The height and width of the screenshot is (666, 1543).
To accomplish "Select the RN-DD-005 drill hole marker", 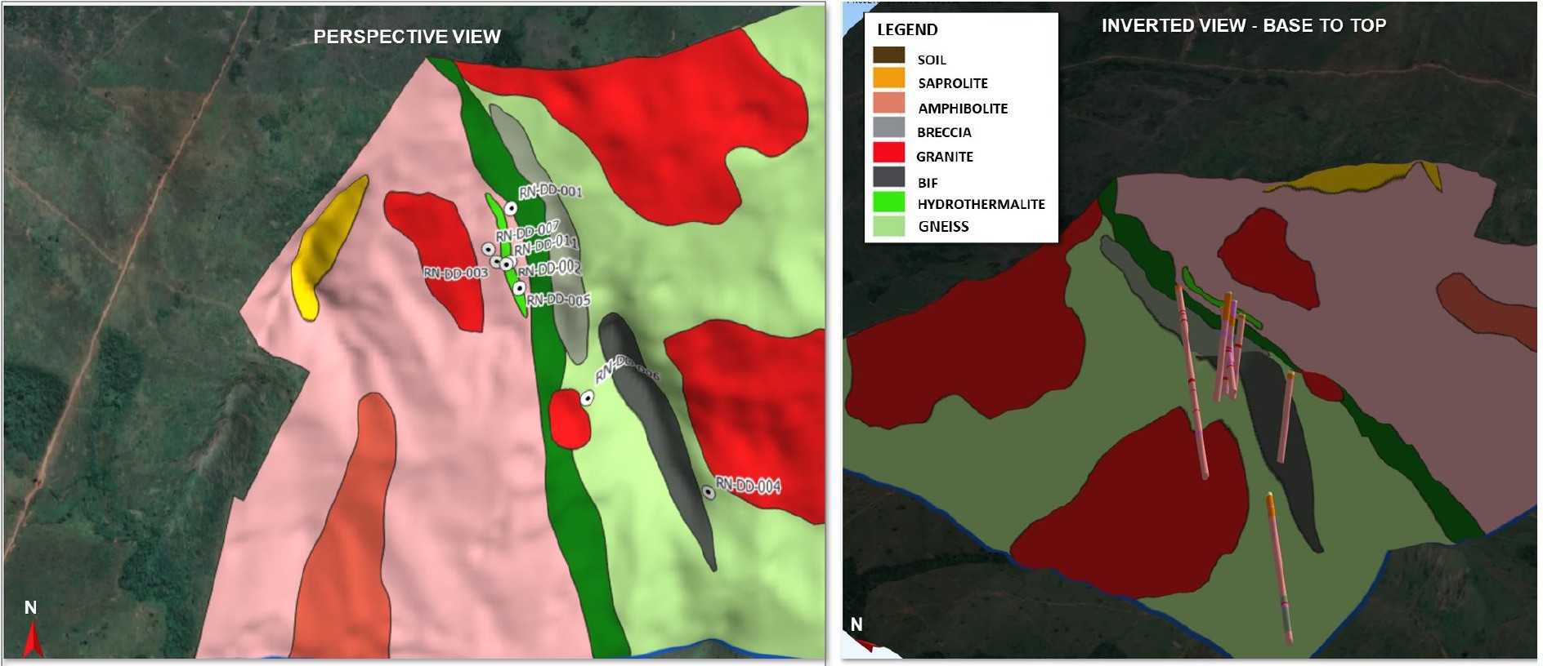I will [x=519, y=288].
